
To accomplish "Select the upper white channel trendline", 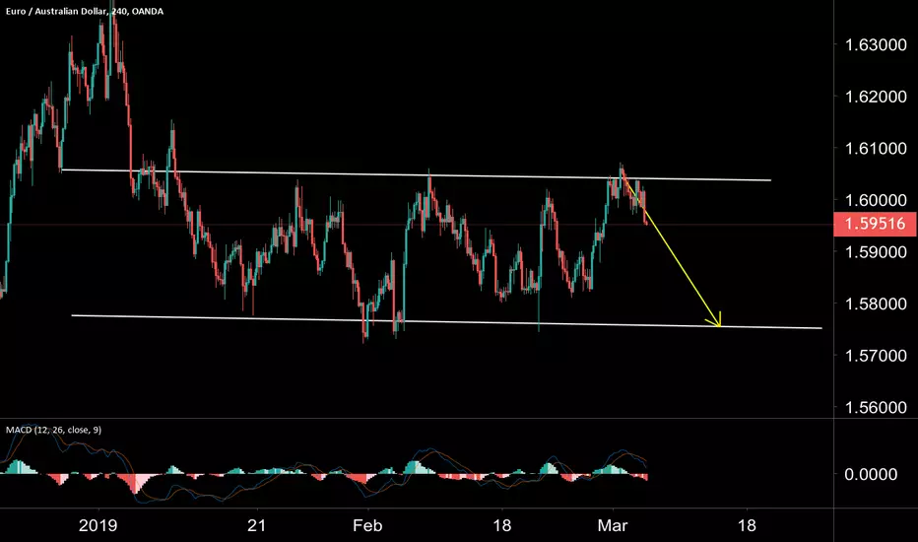I will (x=417, y=175).
